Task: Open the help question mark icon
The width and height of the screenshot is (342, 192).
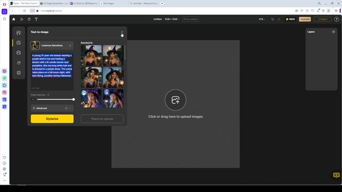Action: pos(337,19)
